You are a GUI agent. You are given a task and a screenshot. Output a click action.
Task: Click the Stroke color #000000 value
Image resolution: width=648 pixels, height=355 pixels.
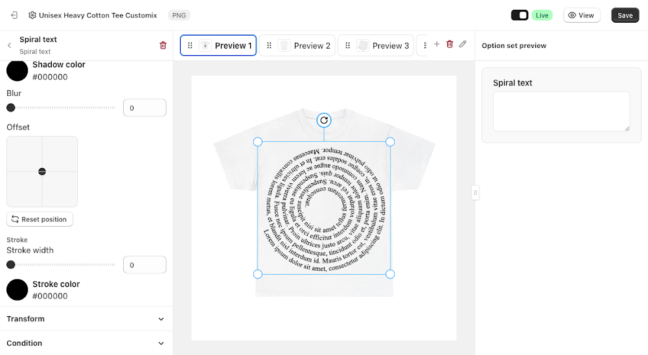click(x=50, y=296)
